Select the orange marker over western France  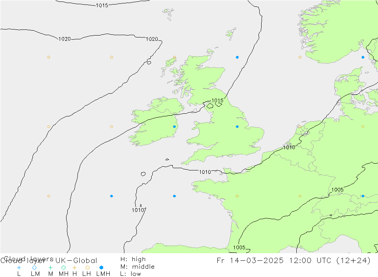point(237,196)
